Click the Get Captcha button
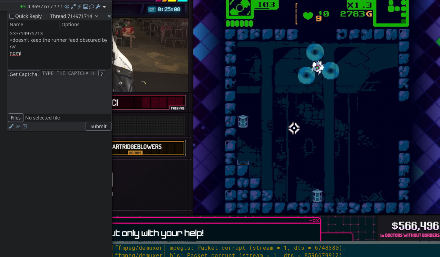440x257 pixels. tap(23, 74)
